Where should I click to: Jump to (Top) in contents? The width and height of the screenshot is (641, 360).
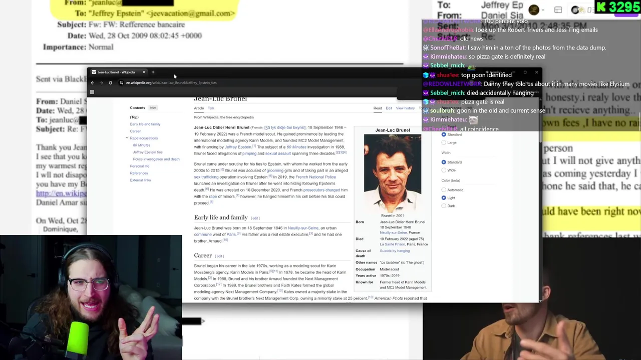(x=134, y=117)
